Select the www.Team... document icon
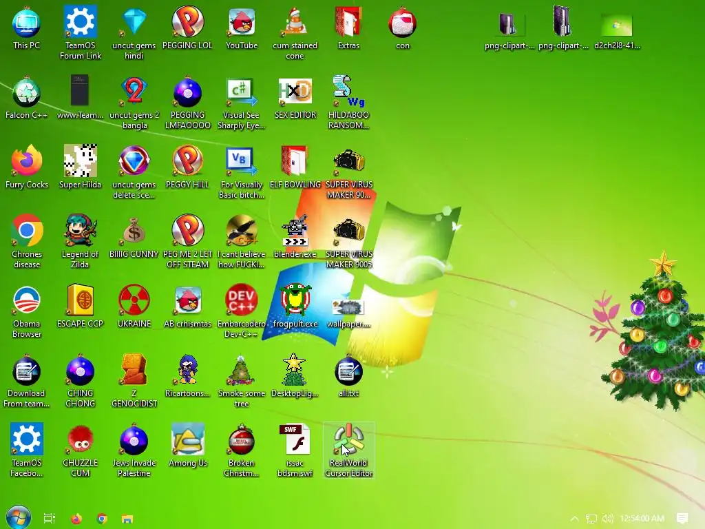The image size is (705, 529). [80, 92]
